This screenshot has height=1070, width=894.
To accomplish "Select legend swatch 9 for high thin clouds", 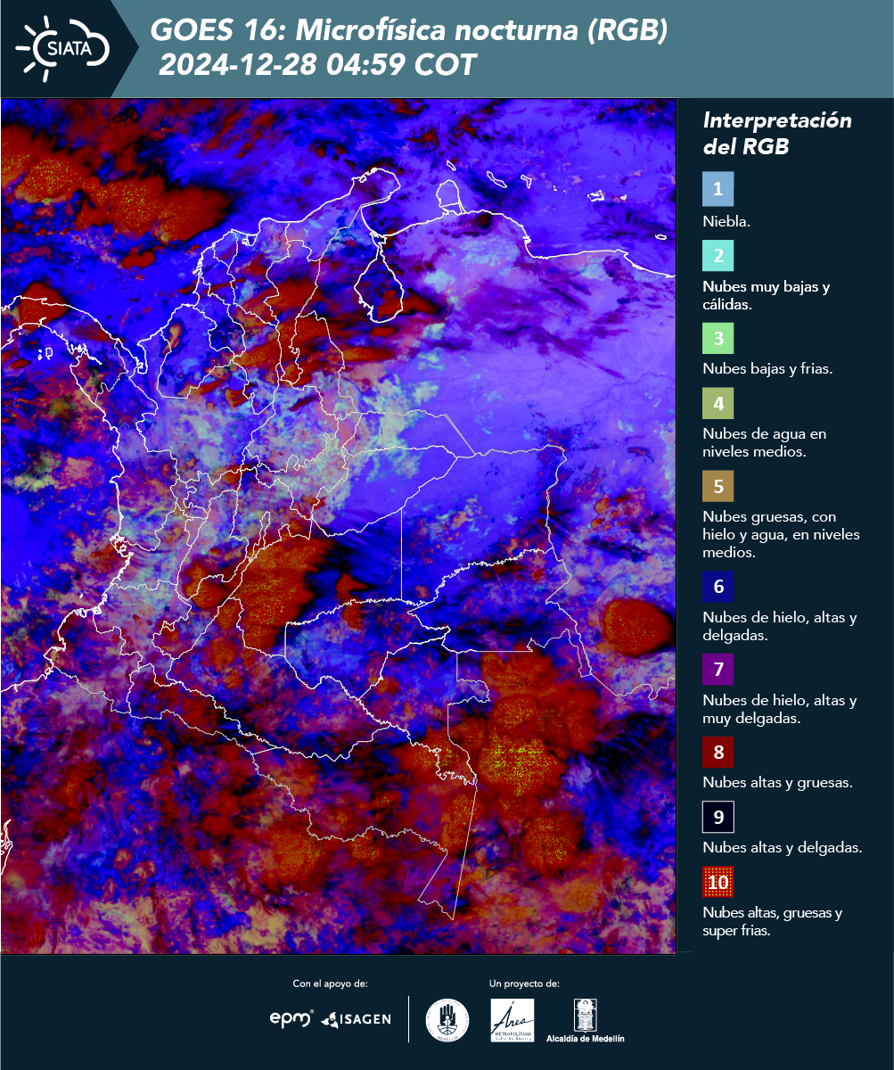I will pos(718,817).
